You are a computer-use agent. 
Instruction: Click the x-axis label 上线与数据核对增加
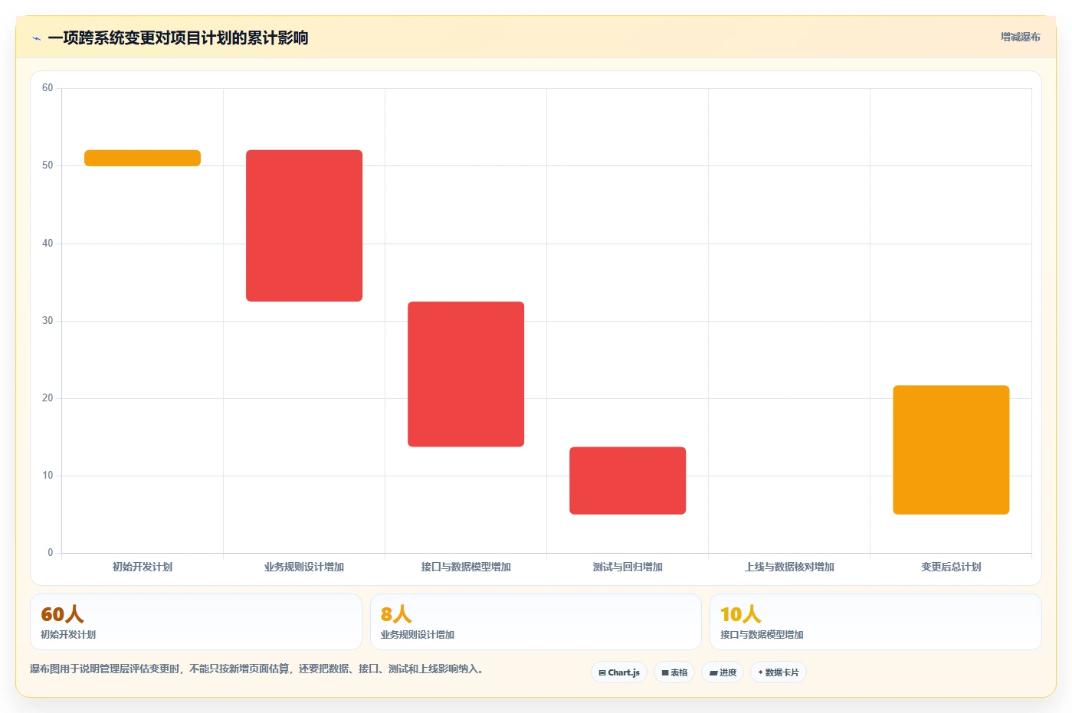pyautogui.click(x=789, y=567)
